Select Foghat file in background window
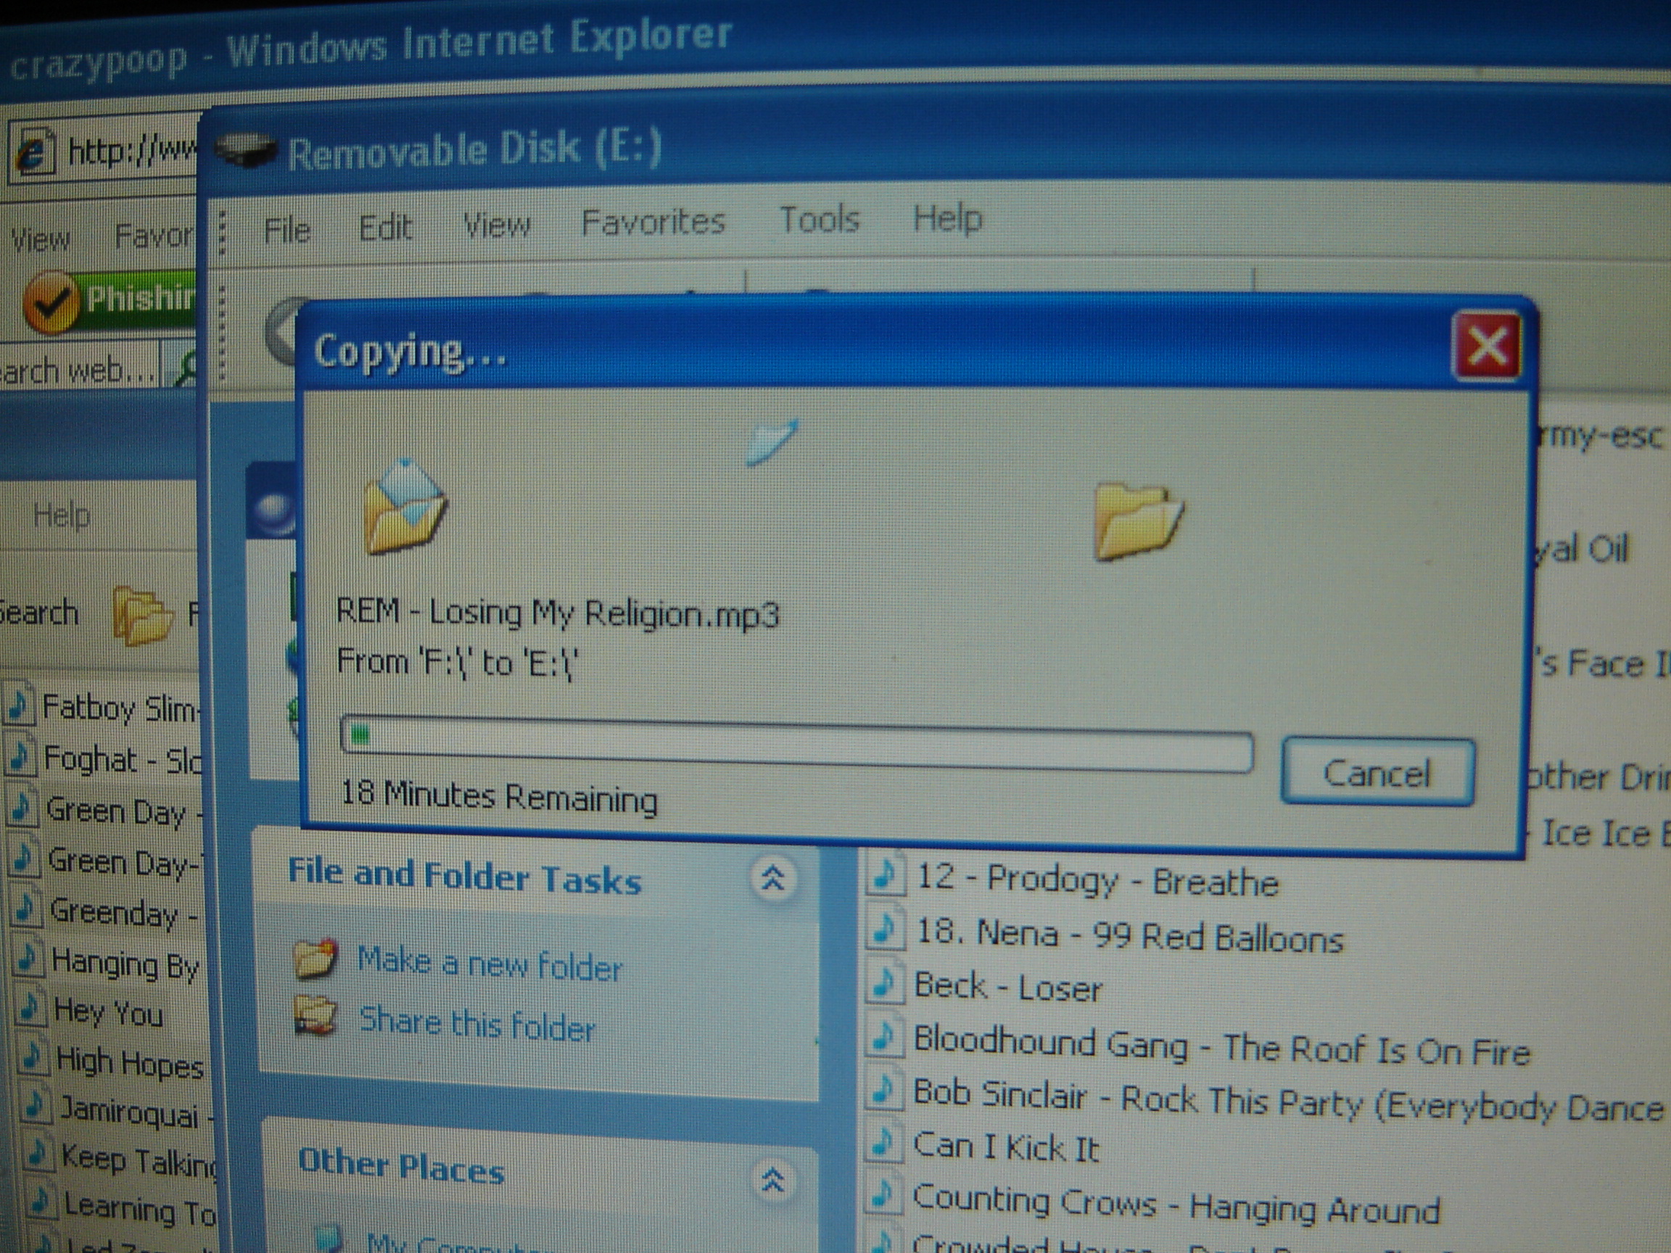The width and height of the screenshot is (1671, 1253). pos(123,759)
